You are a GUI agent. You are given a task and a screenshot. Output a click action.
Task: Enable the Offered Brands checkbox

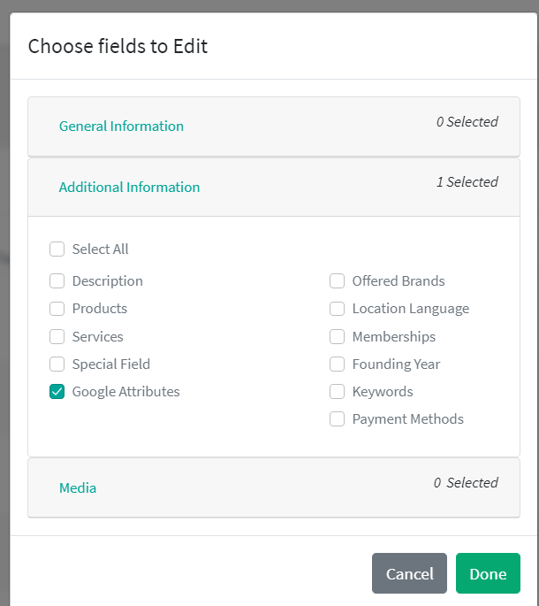[338, 281]
